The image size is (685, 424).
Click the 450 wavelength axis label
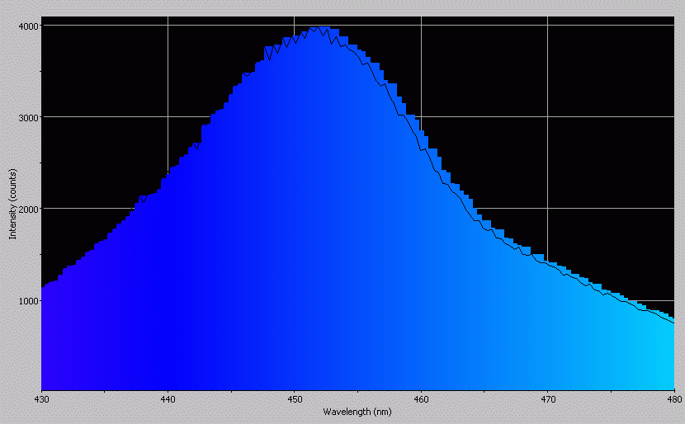[295, 399]
